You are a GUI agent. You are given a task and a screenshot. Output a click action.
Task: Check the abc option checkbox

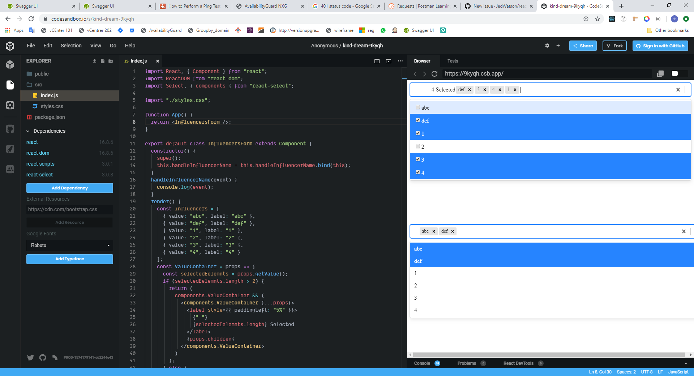point(418,107)
